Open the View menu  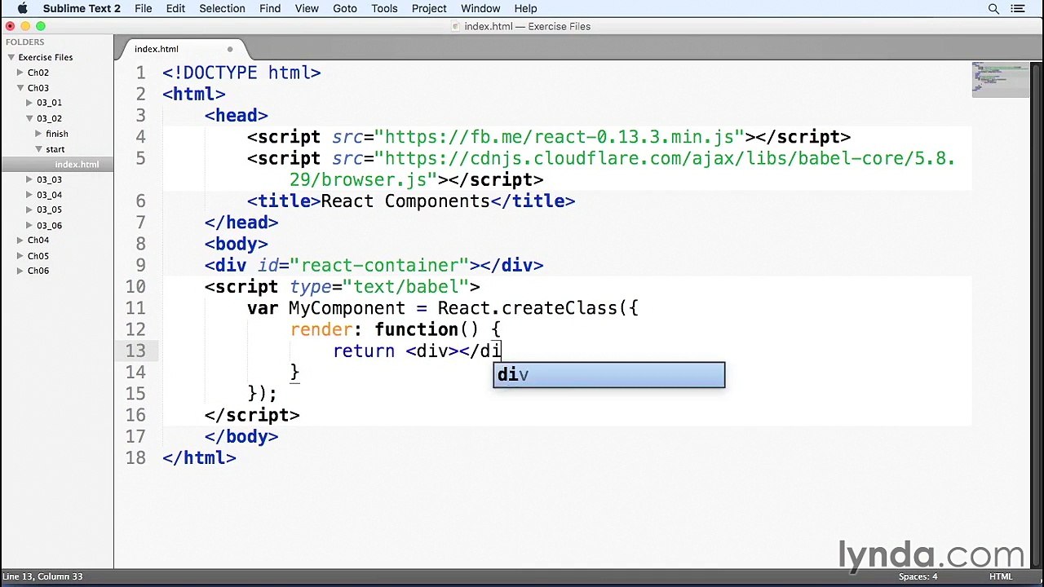[x=307, y=8]
